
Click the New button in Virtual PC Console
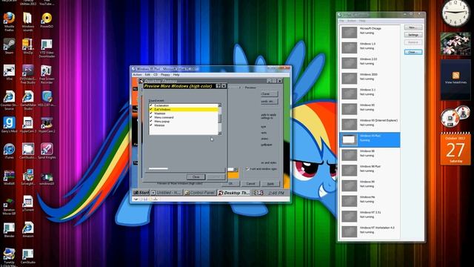coord(413,27)
